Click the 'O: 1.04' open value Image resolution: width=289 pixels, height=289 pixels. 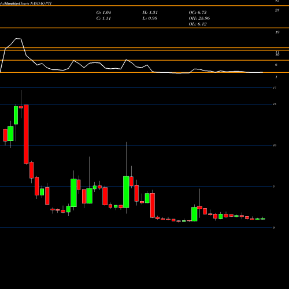click(x=103, y=13)
